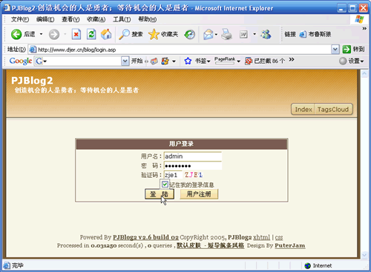Click the Print icon in toolbar
The image size is (371, 272).
(x=226, y=34)
